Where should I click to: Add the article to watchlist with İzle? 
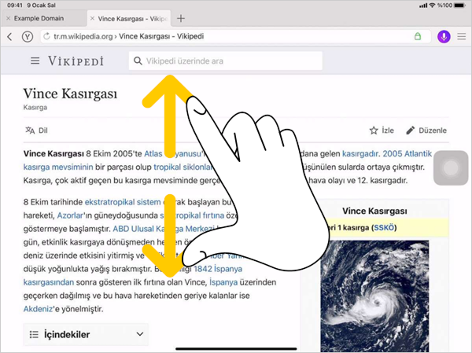[x=381, y=131]
